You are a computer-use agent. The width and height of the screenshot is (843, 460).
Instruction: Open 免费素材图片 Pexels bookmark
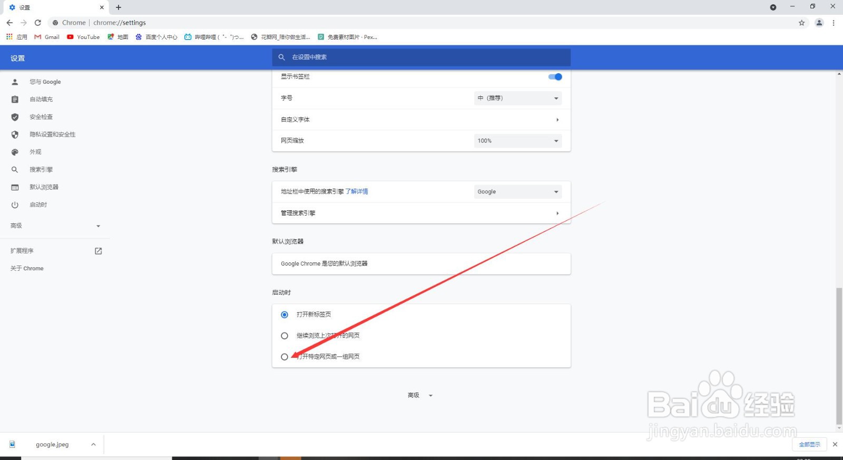(x=347, y=37)
